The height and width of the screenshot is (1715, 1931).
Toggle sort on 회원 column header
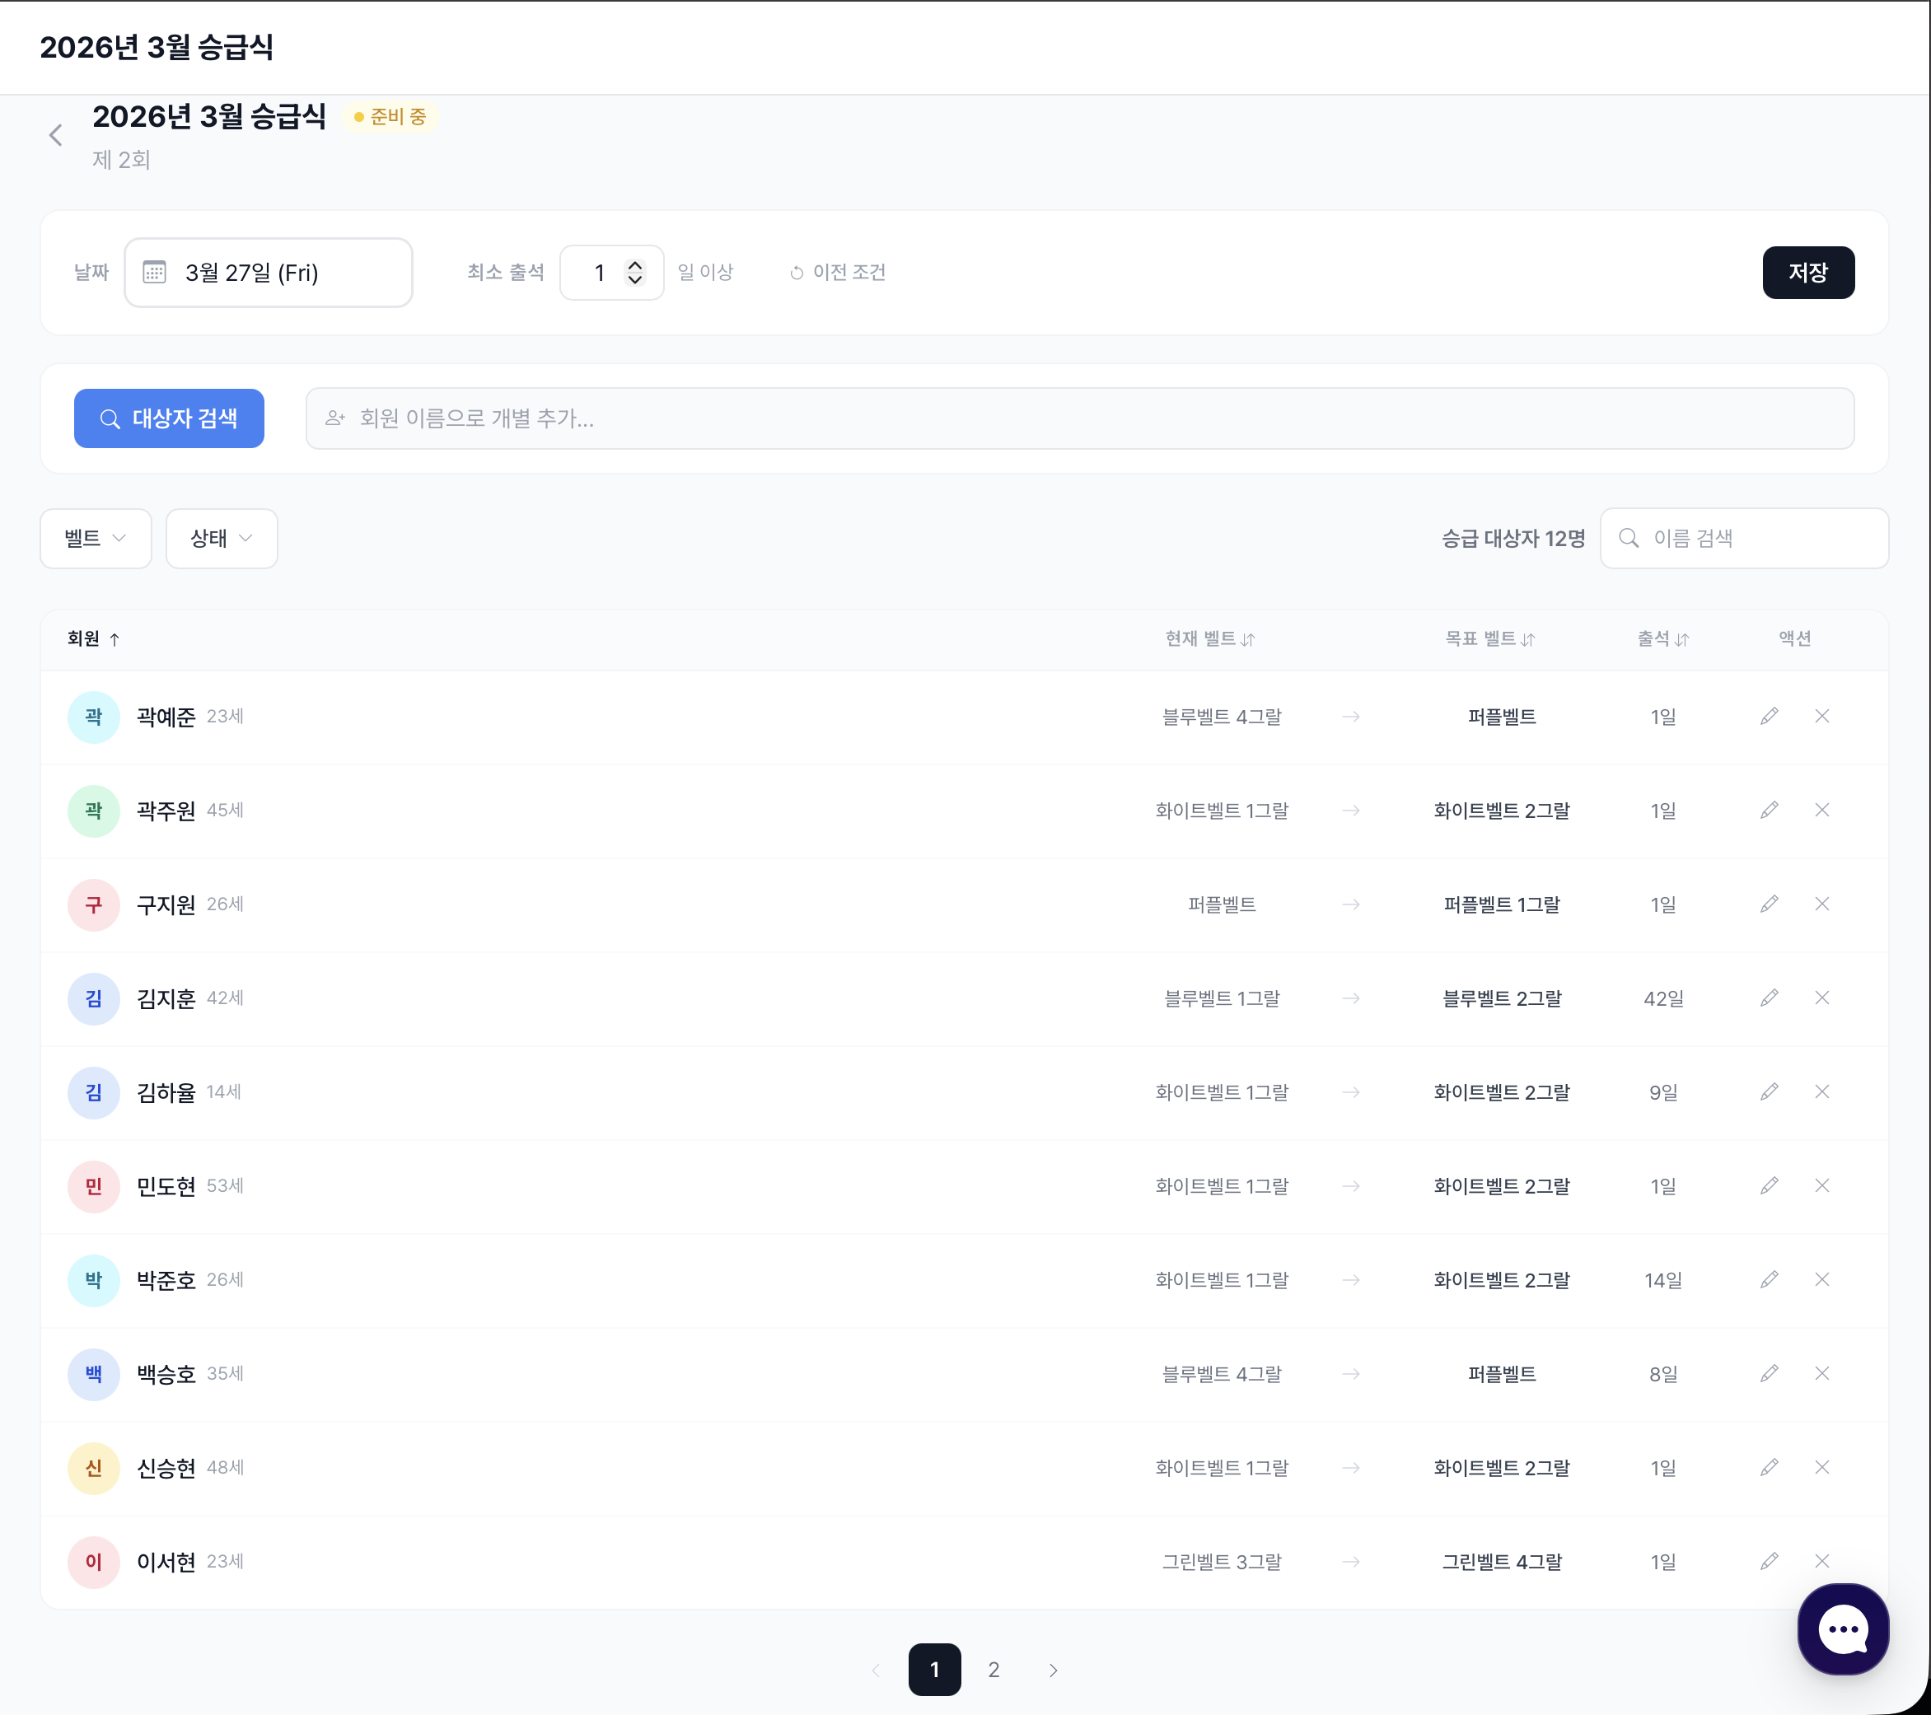[92, 638]
